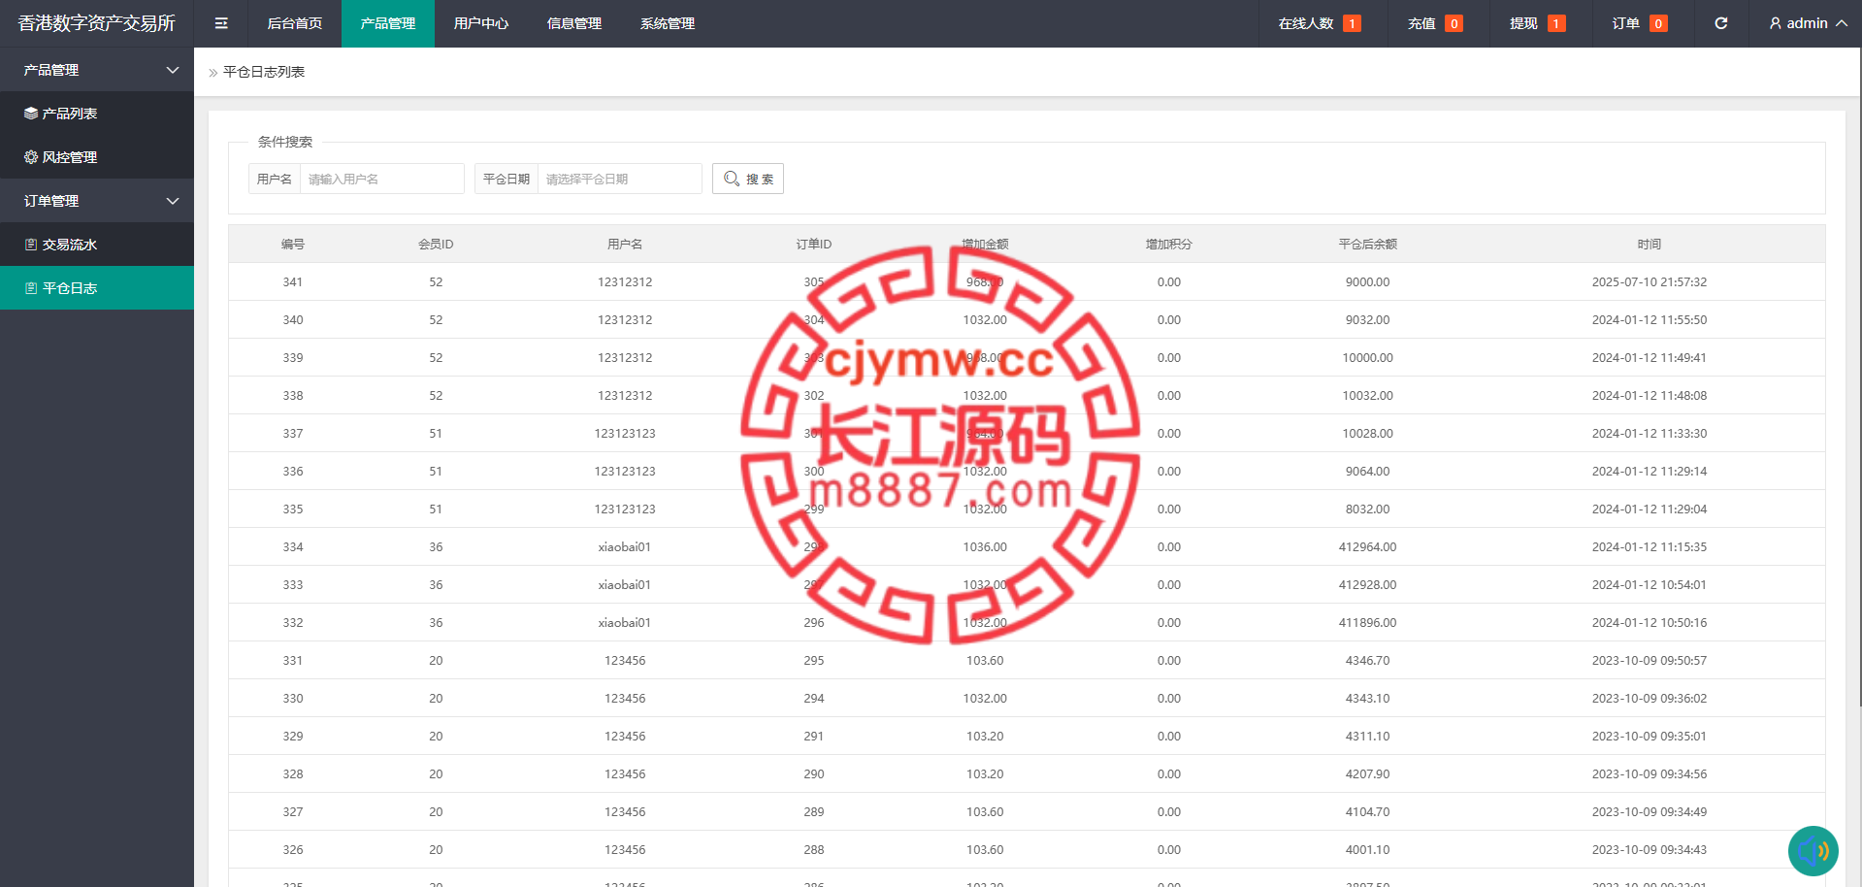Click the 用户名 input field
Screen dimensions: 1862x887
click(x=381, y=179)
